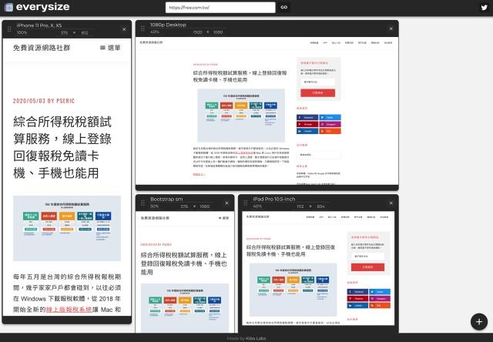Change the 40% zoom of 1080p Desktop
493x342 pixels.
tap(155, 32)
